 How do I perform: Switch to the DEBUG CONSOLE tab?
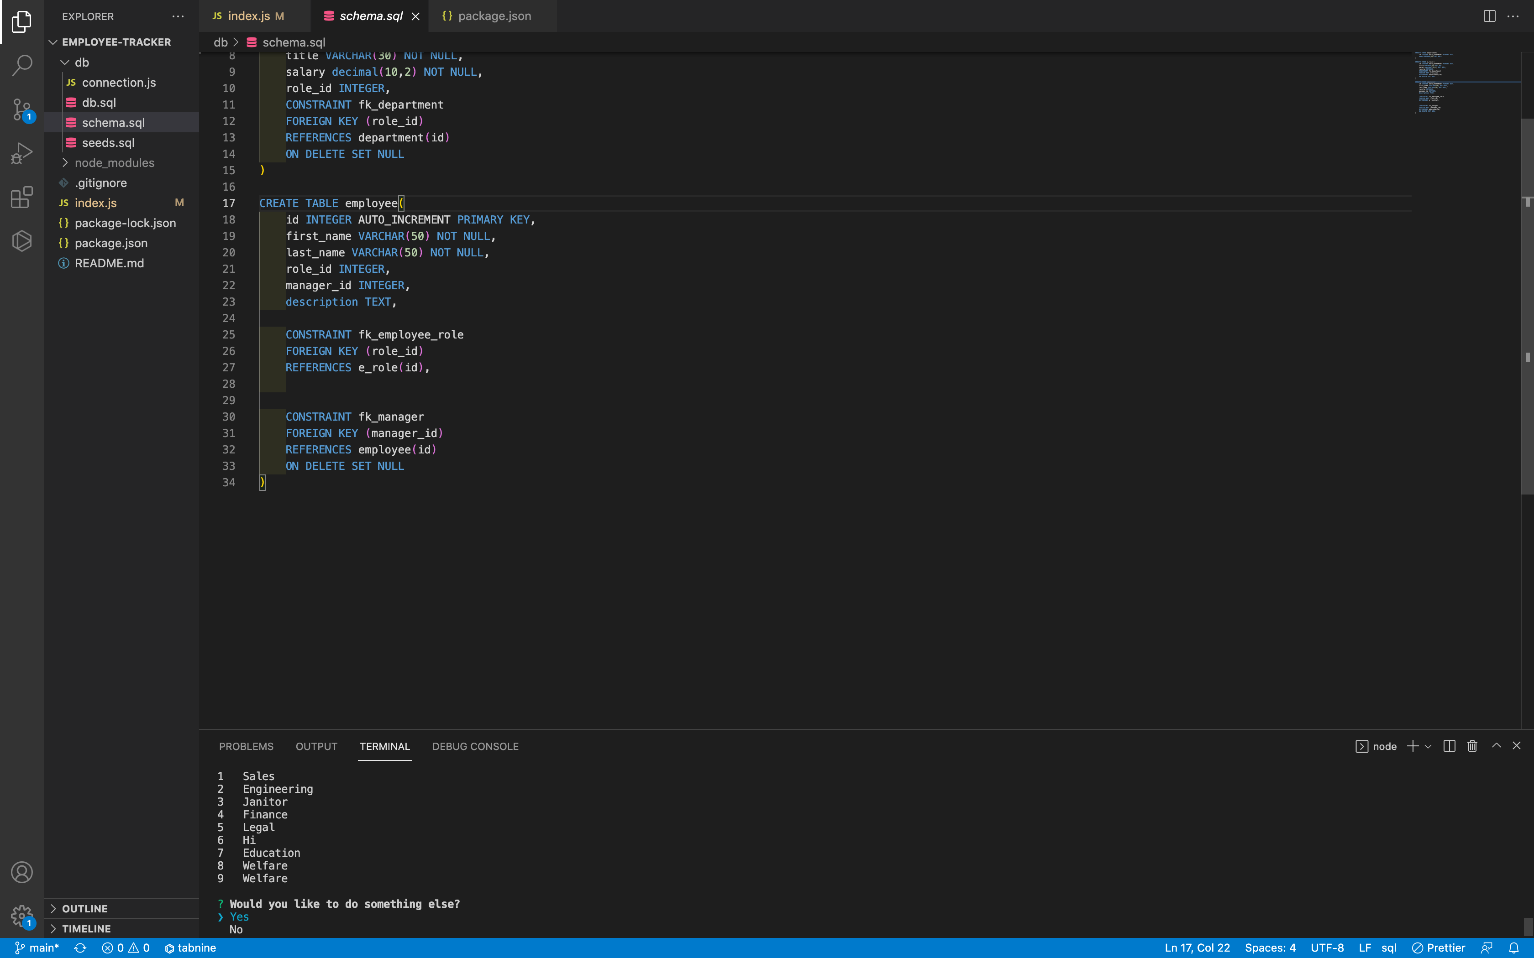pyautogui.click(x=475, y=746)
